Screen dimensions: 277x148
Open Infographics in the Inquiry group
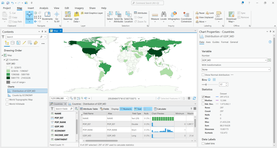click(174, 17)
